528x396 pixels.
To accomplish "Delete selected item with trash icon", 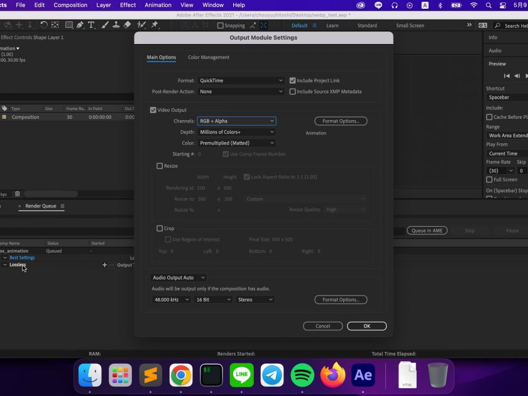I will 18,194.
